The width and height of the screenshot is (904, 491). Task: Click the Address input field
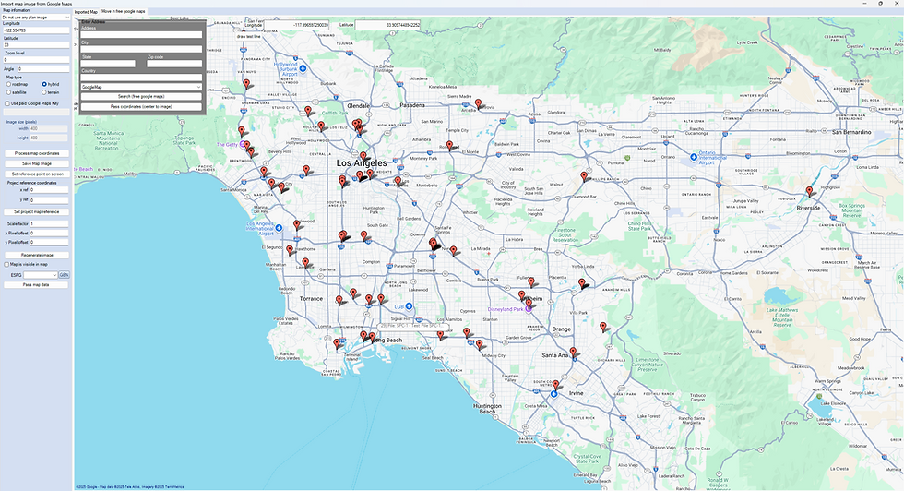tap(141, 35)
